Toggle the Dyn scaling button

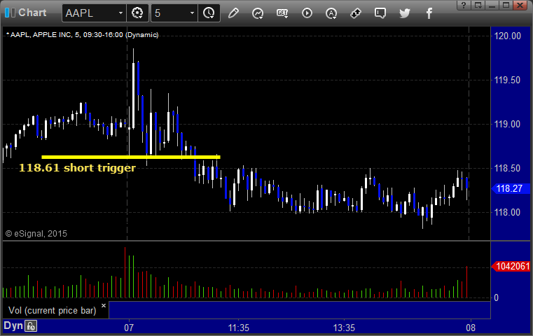(x=13, y=325)
